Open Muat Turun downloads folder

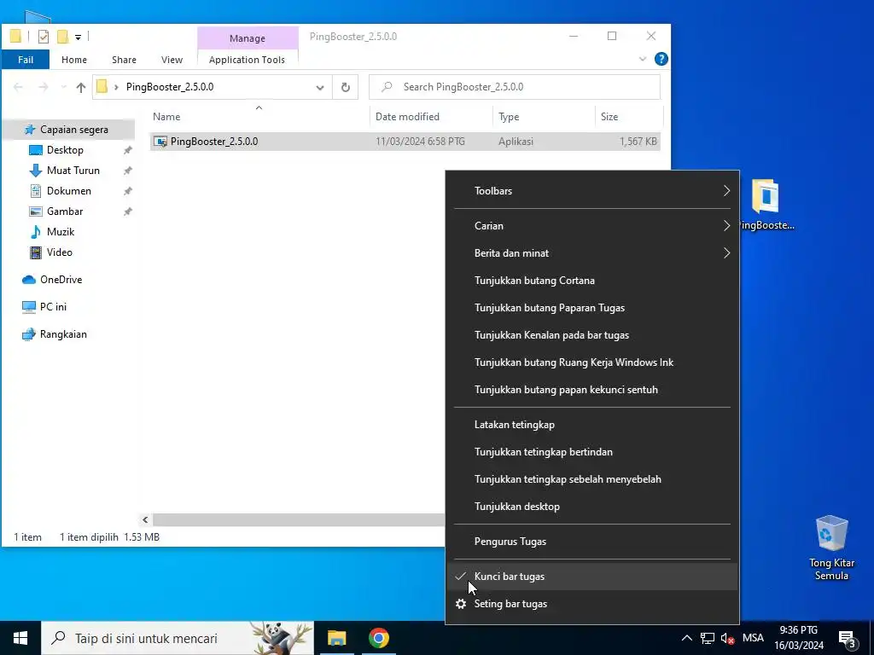pos(73,171)
